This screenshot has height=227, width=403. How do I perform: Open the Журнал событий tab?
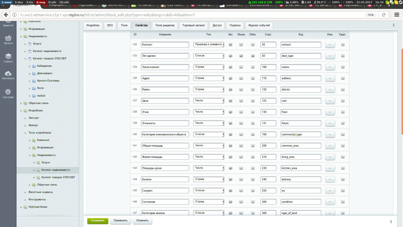pyautogui.click(x=259, y=25)
